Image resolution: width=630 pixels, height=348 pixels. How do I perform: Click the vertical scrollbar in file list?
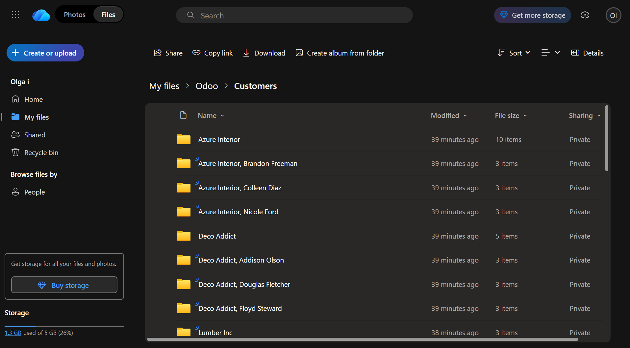[607, 138]
